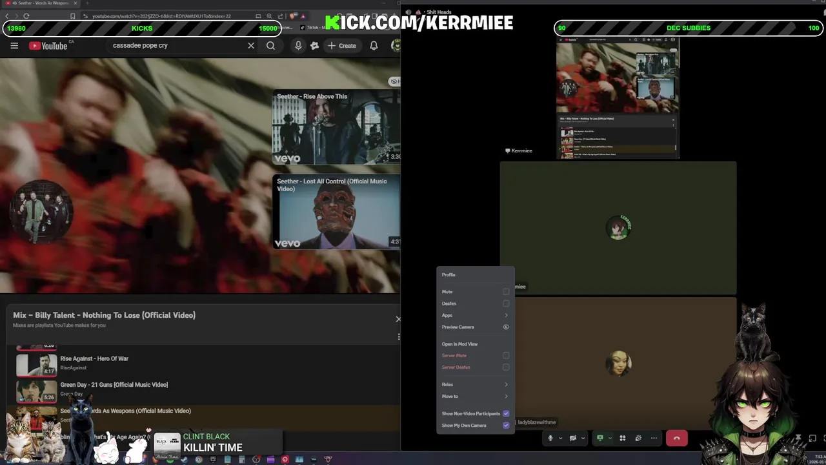Image resolution: width=826 pixels, height=465 pixels.
Task: Click the YouTube search field 'cassadee pope cry'
Action: [177, 46]
